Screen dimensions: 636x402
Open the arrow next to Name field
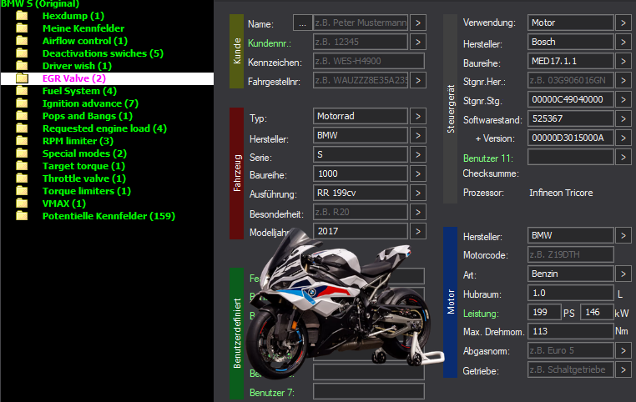tap(418, 23)
